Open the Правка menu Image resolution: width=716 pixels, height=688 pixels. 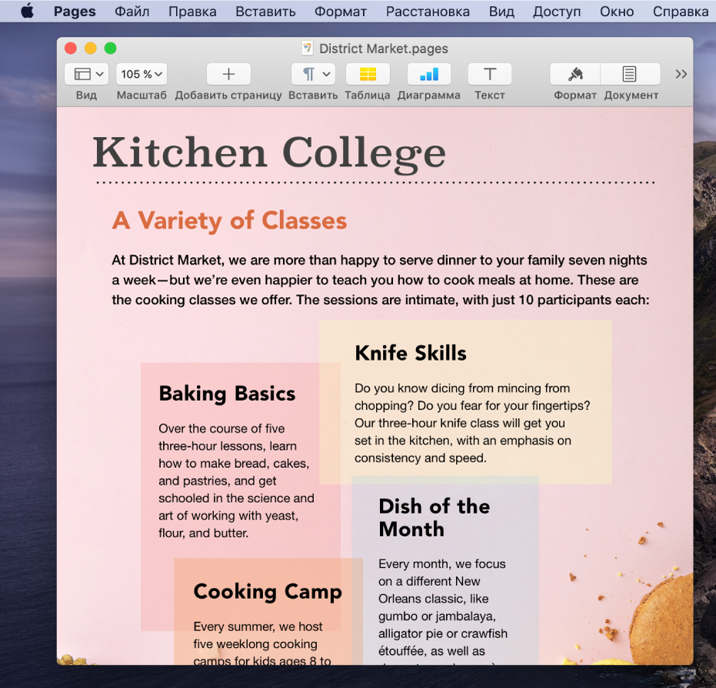192,12
